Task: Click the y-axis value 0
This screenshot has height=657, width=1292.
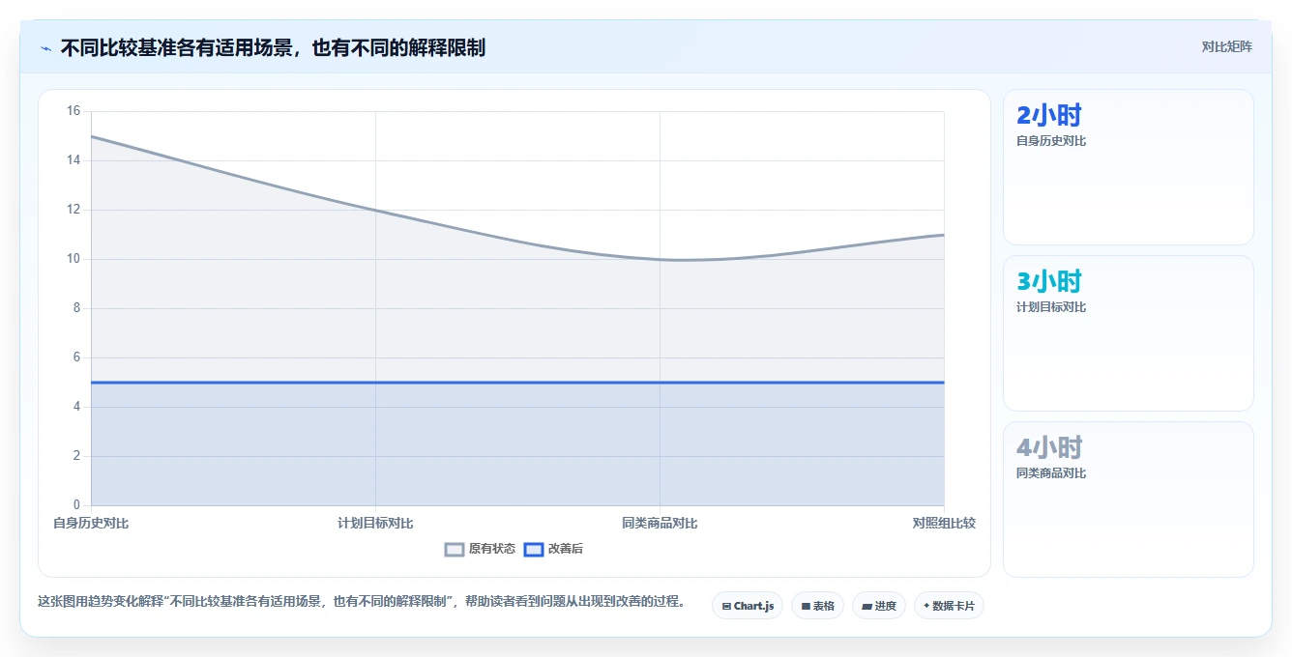Action: (76, 505)
